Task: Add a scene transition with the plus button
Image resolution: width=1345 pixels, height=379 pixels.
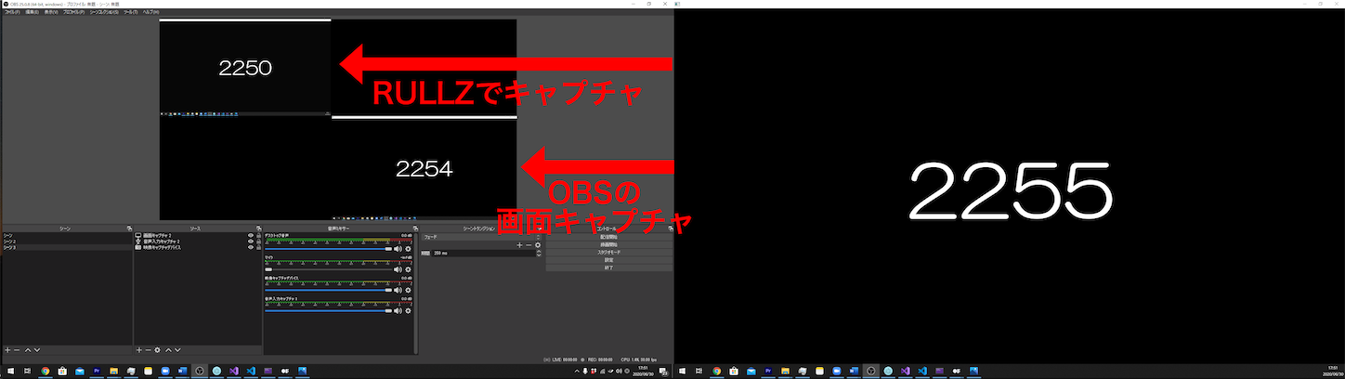Action: pyautogui.click(x=519, y=244)
